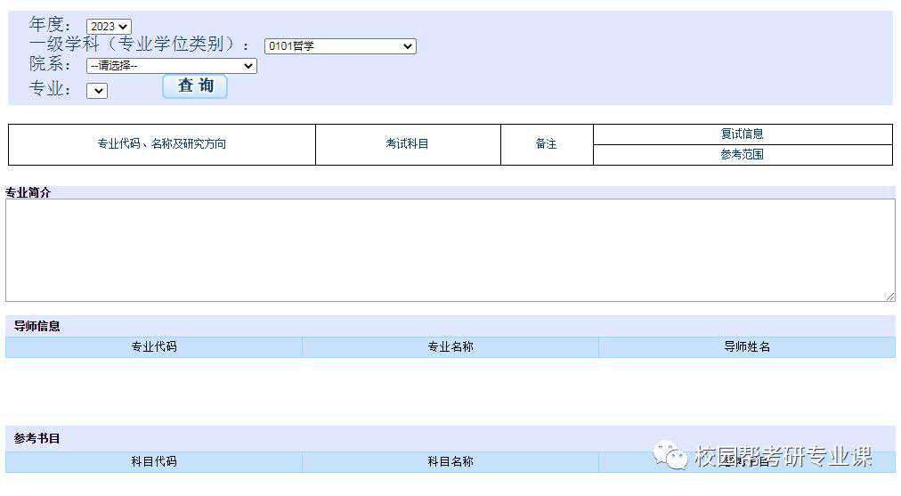Click 专业代码 column under 导师信息
Viewport: 901px width, 496px height.
(x=154, y=347)
